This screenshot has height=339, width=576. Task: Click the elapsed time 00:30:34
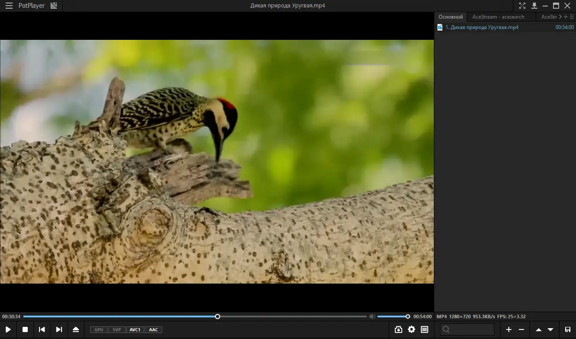(11, 316)
